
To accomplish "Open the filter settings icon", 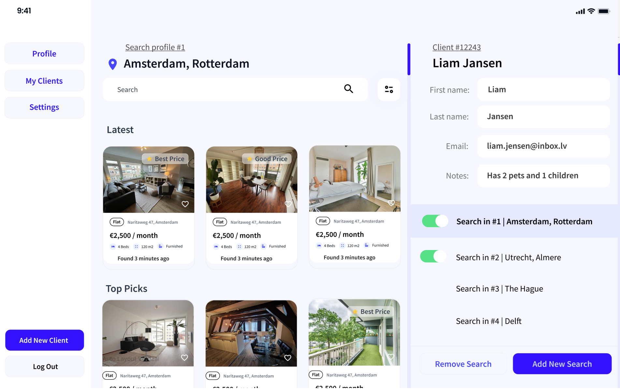I will click(389, 90).
